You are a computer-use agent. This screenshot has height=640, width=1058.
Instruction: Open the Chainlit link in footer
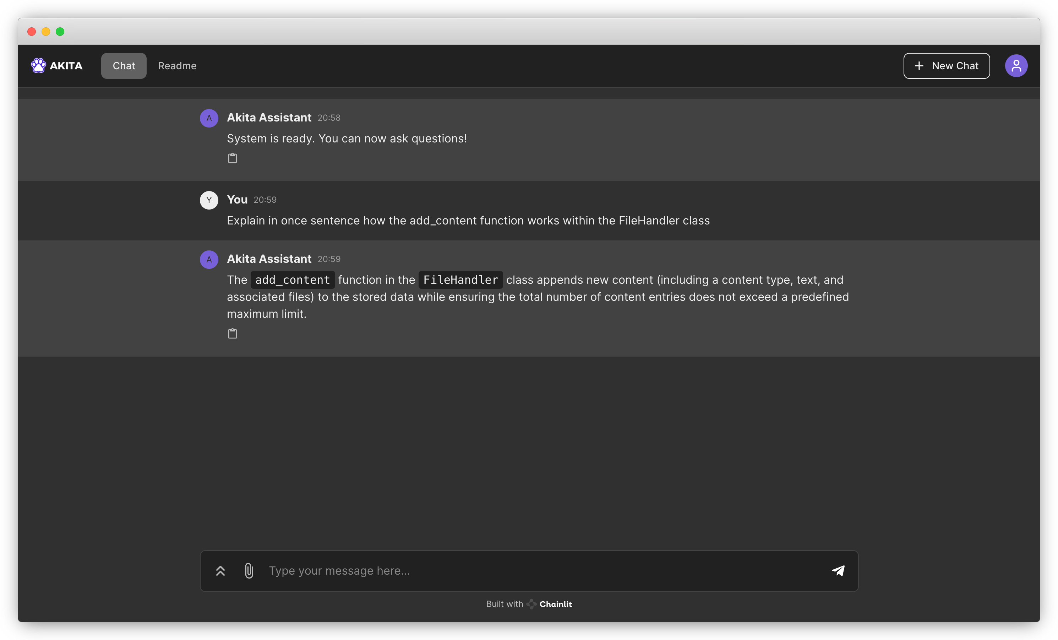pyautogui.click(x=556, y=604)
